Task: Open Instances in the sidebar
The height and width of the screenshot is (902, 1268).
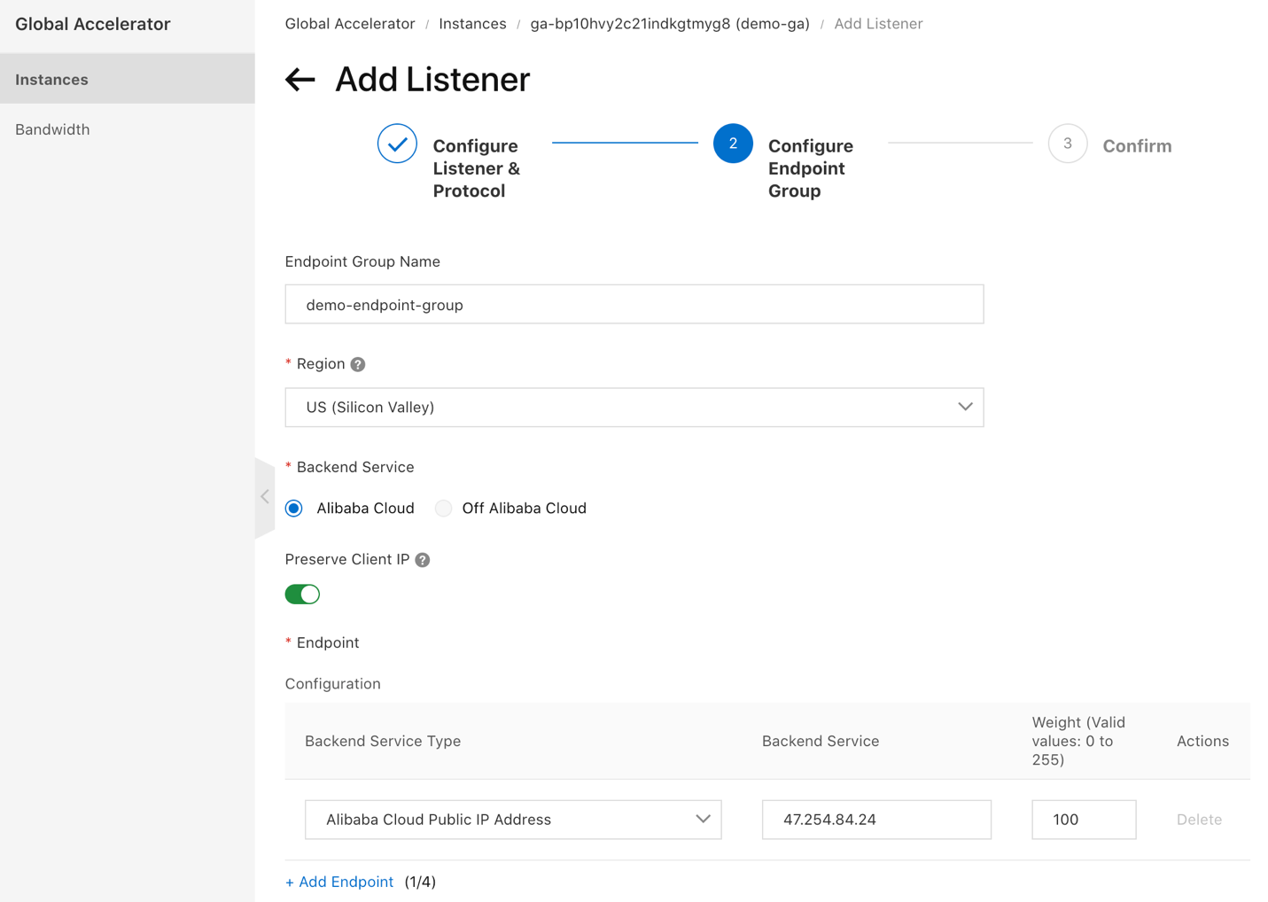Action: (128, 79)
